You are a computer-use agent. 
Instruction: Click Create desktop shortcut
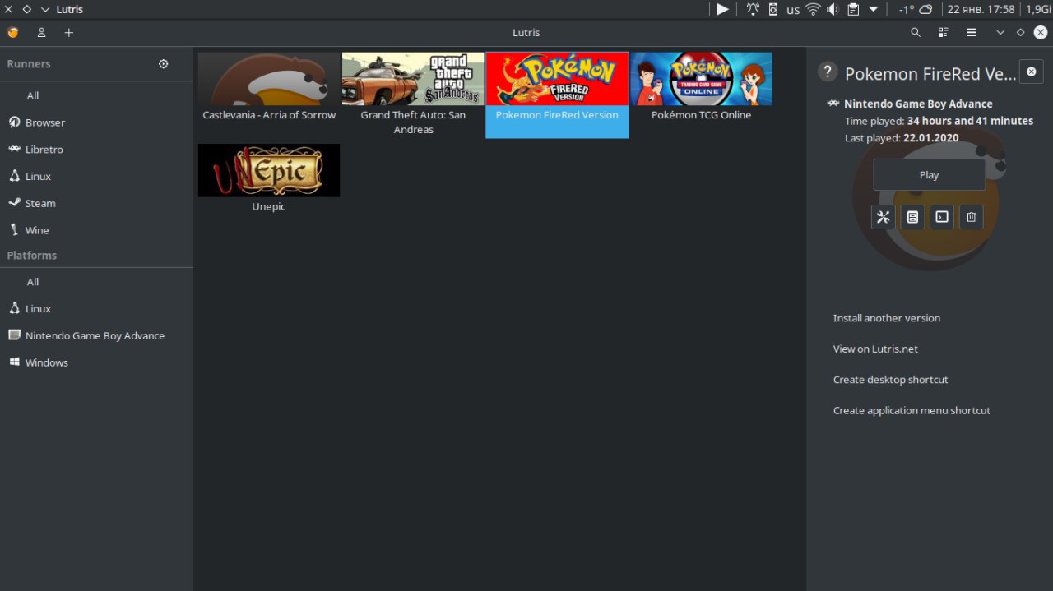tap(891, 380)
